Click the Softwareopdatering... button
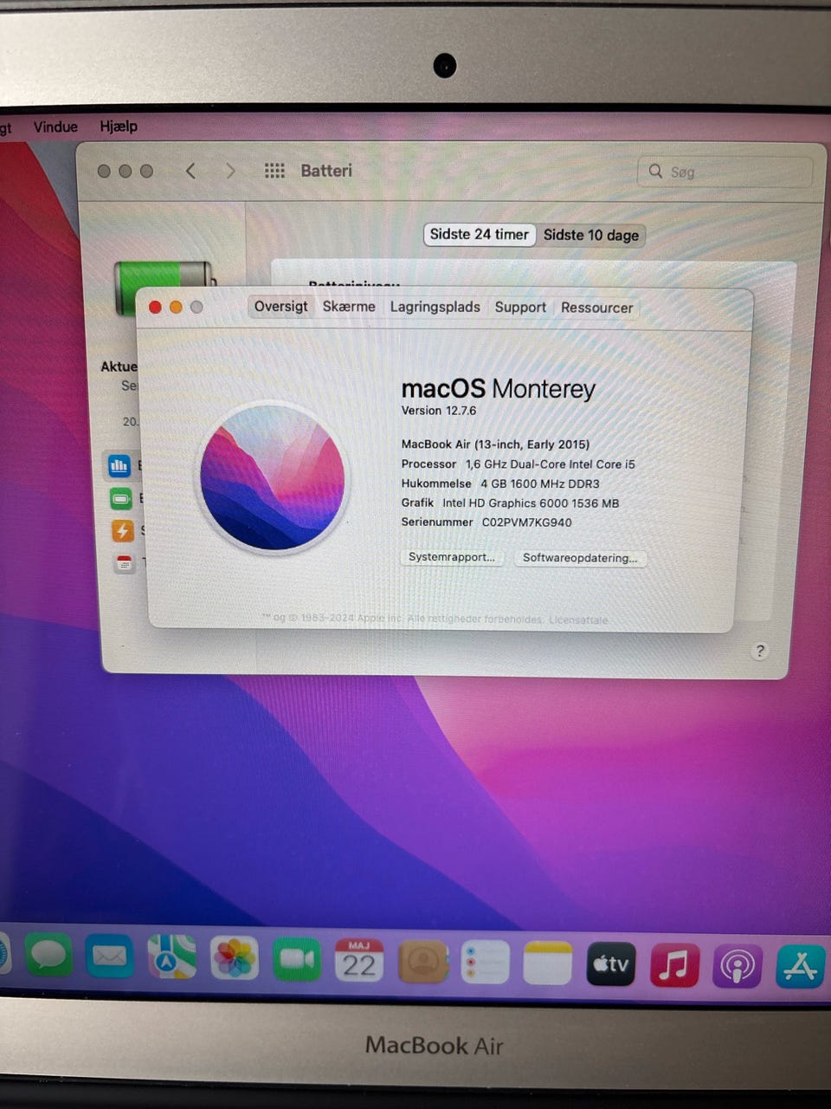 [580, 558]
